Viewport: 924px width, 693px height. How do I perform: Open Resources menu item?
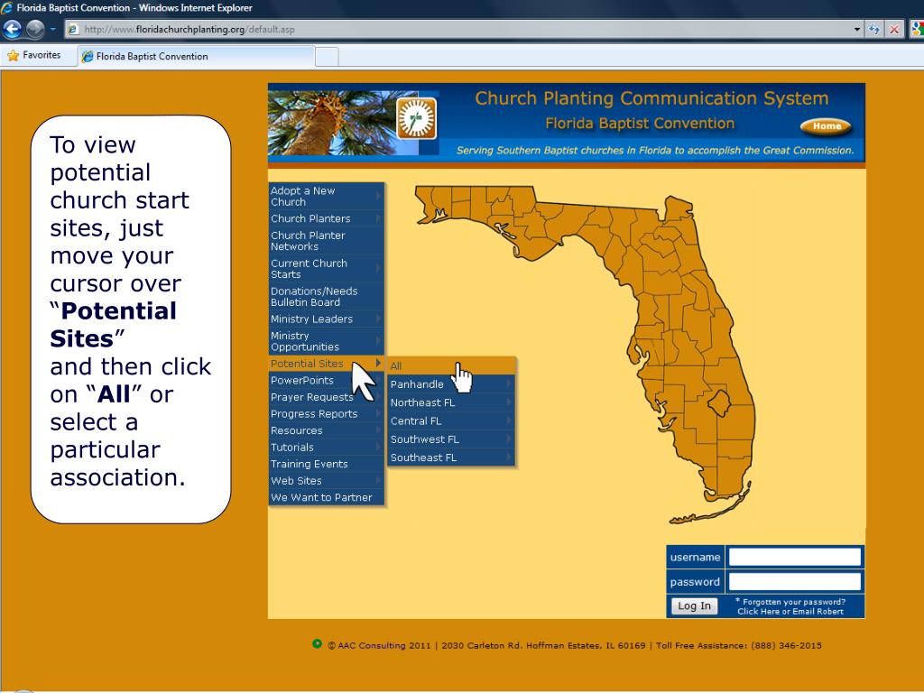(326, 430)
